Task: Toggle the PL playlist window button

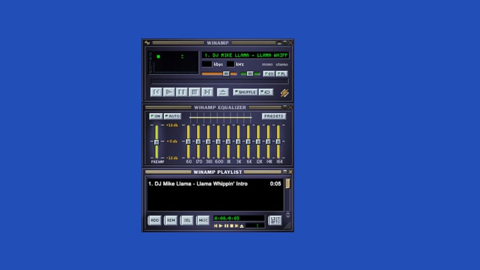Action: pyautogui.click(x=282, y=74)
